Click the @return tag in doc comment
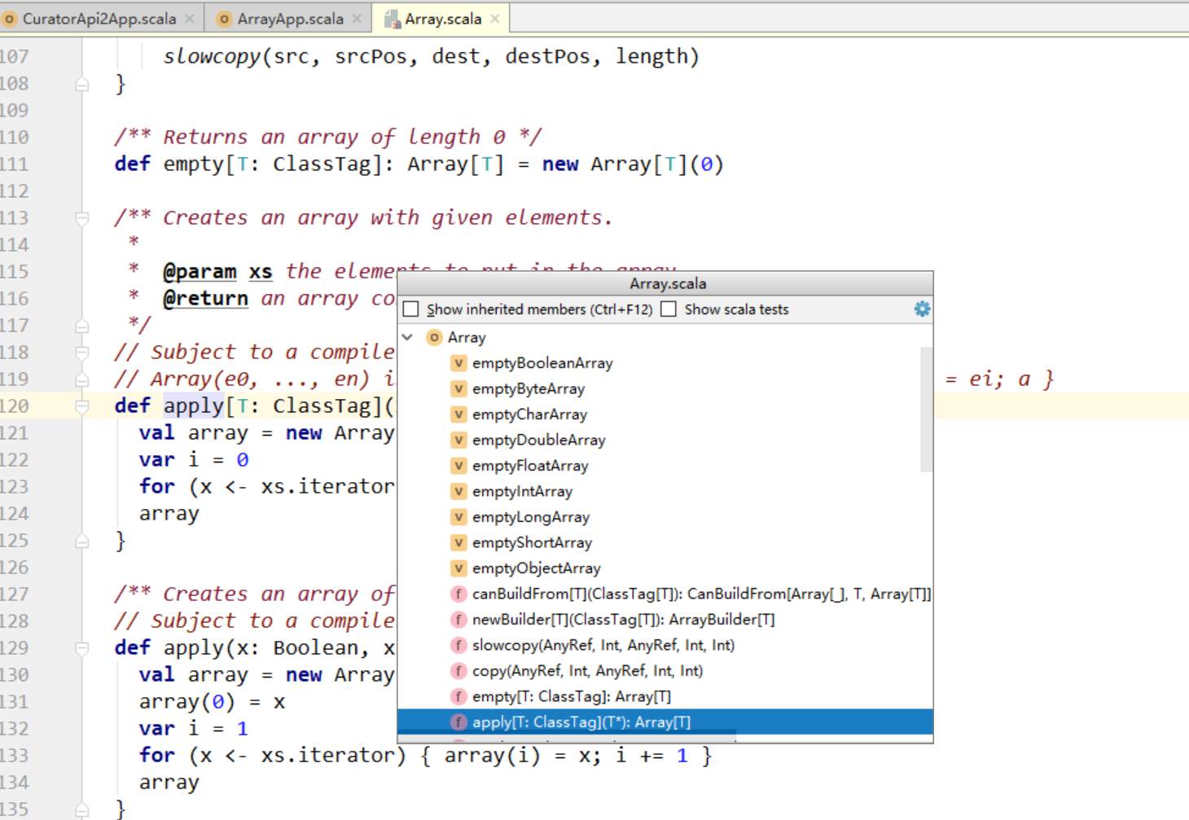 pyautogui.click(x=205, y=299)
